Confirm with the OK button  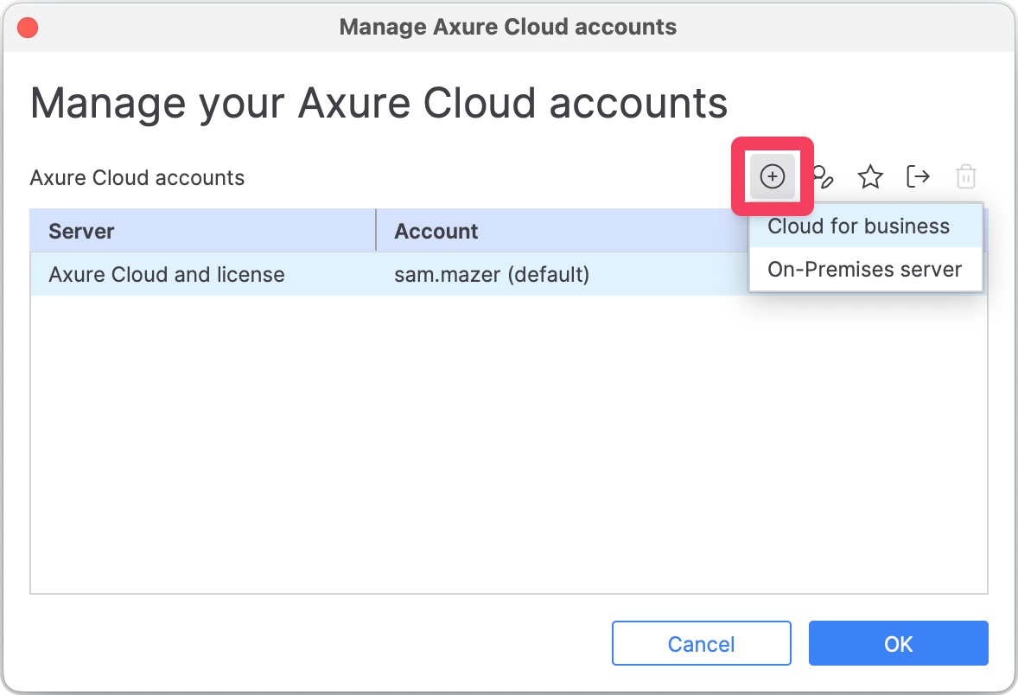898,644
